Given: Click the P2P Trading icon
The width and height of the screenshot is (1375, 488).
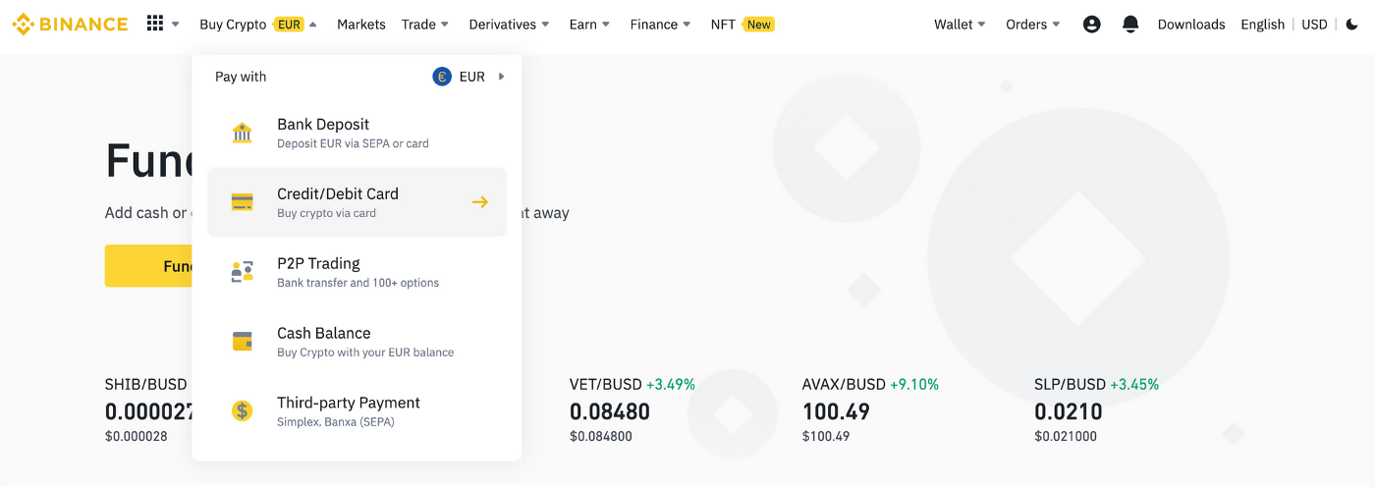Looking at the screenshot, I should pos(242,272).
